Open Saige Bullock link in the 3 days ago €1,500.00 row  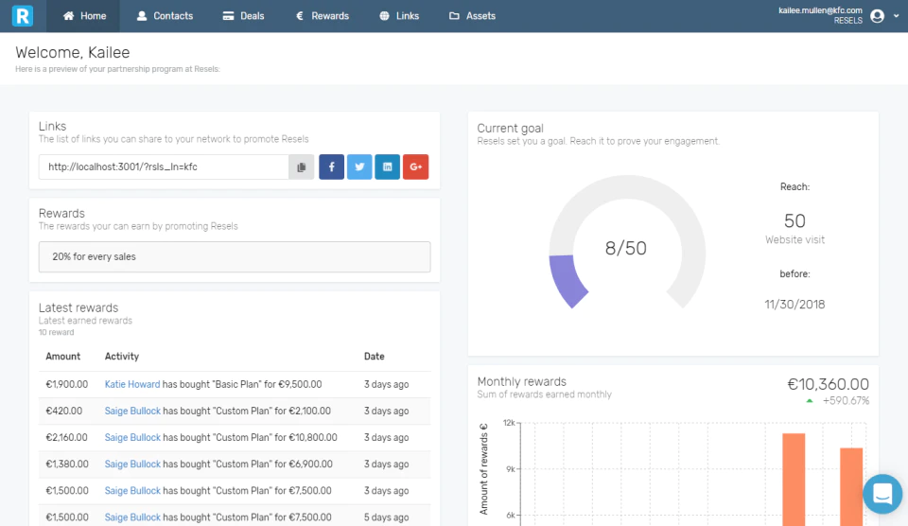132,491
